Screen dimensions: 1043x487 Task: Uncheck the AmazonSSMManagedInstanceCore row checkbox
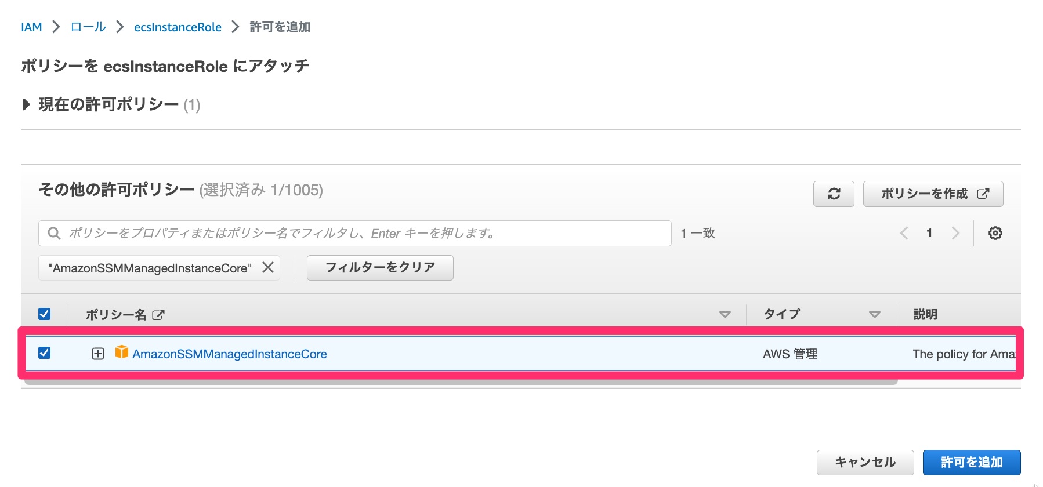pyautogui.click(x=45, y=353)
